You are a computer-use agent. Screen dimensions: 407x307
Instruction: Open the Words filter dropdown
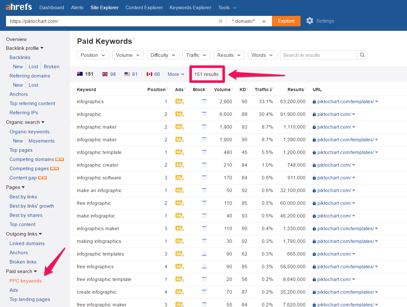click(x=262, y=55)
